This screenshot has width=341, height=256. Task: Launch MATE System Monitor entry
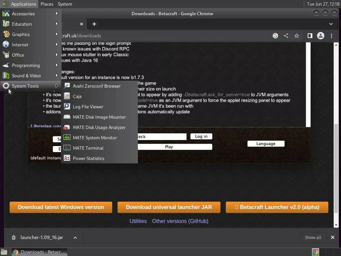(99, 138)
